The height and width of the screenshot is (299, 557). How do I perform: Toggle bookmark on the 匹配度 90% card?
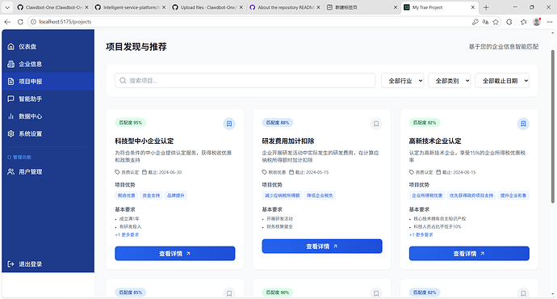coord(376,293)
